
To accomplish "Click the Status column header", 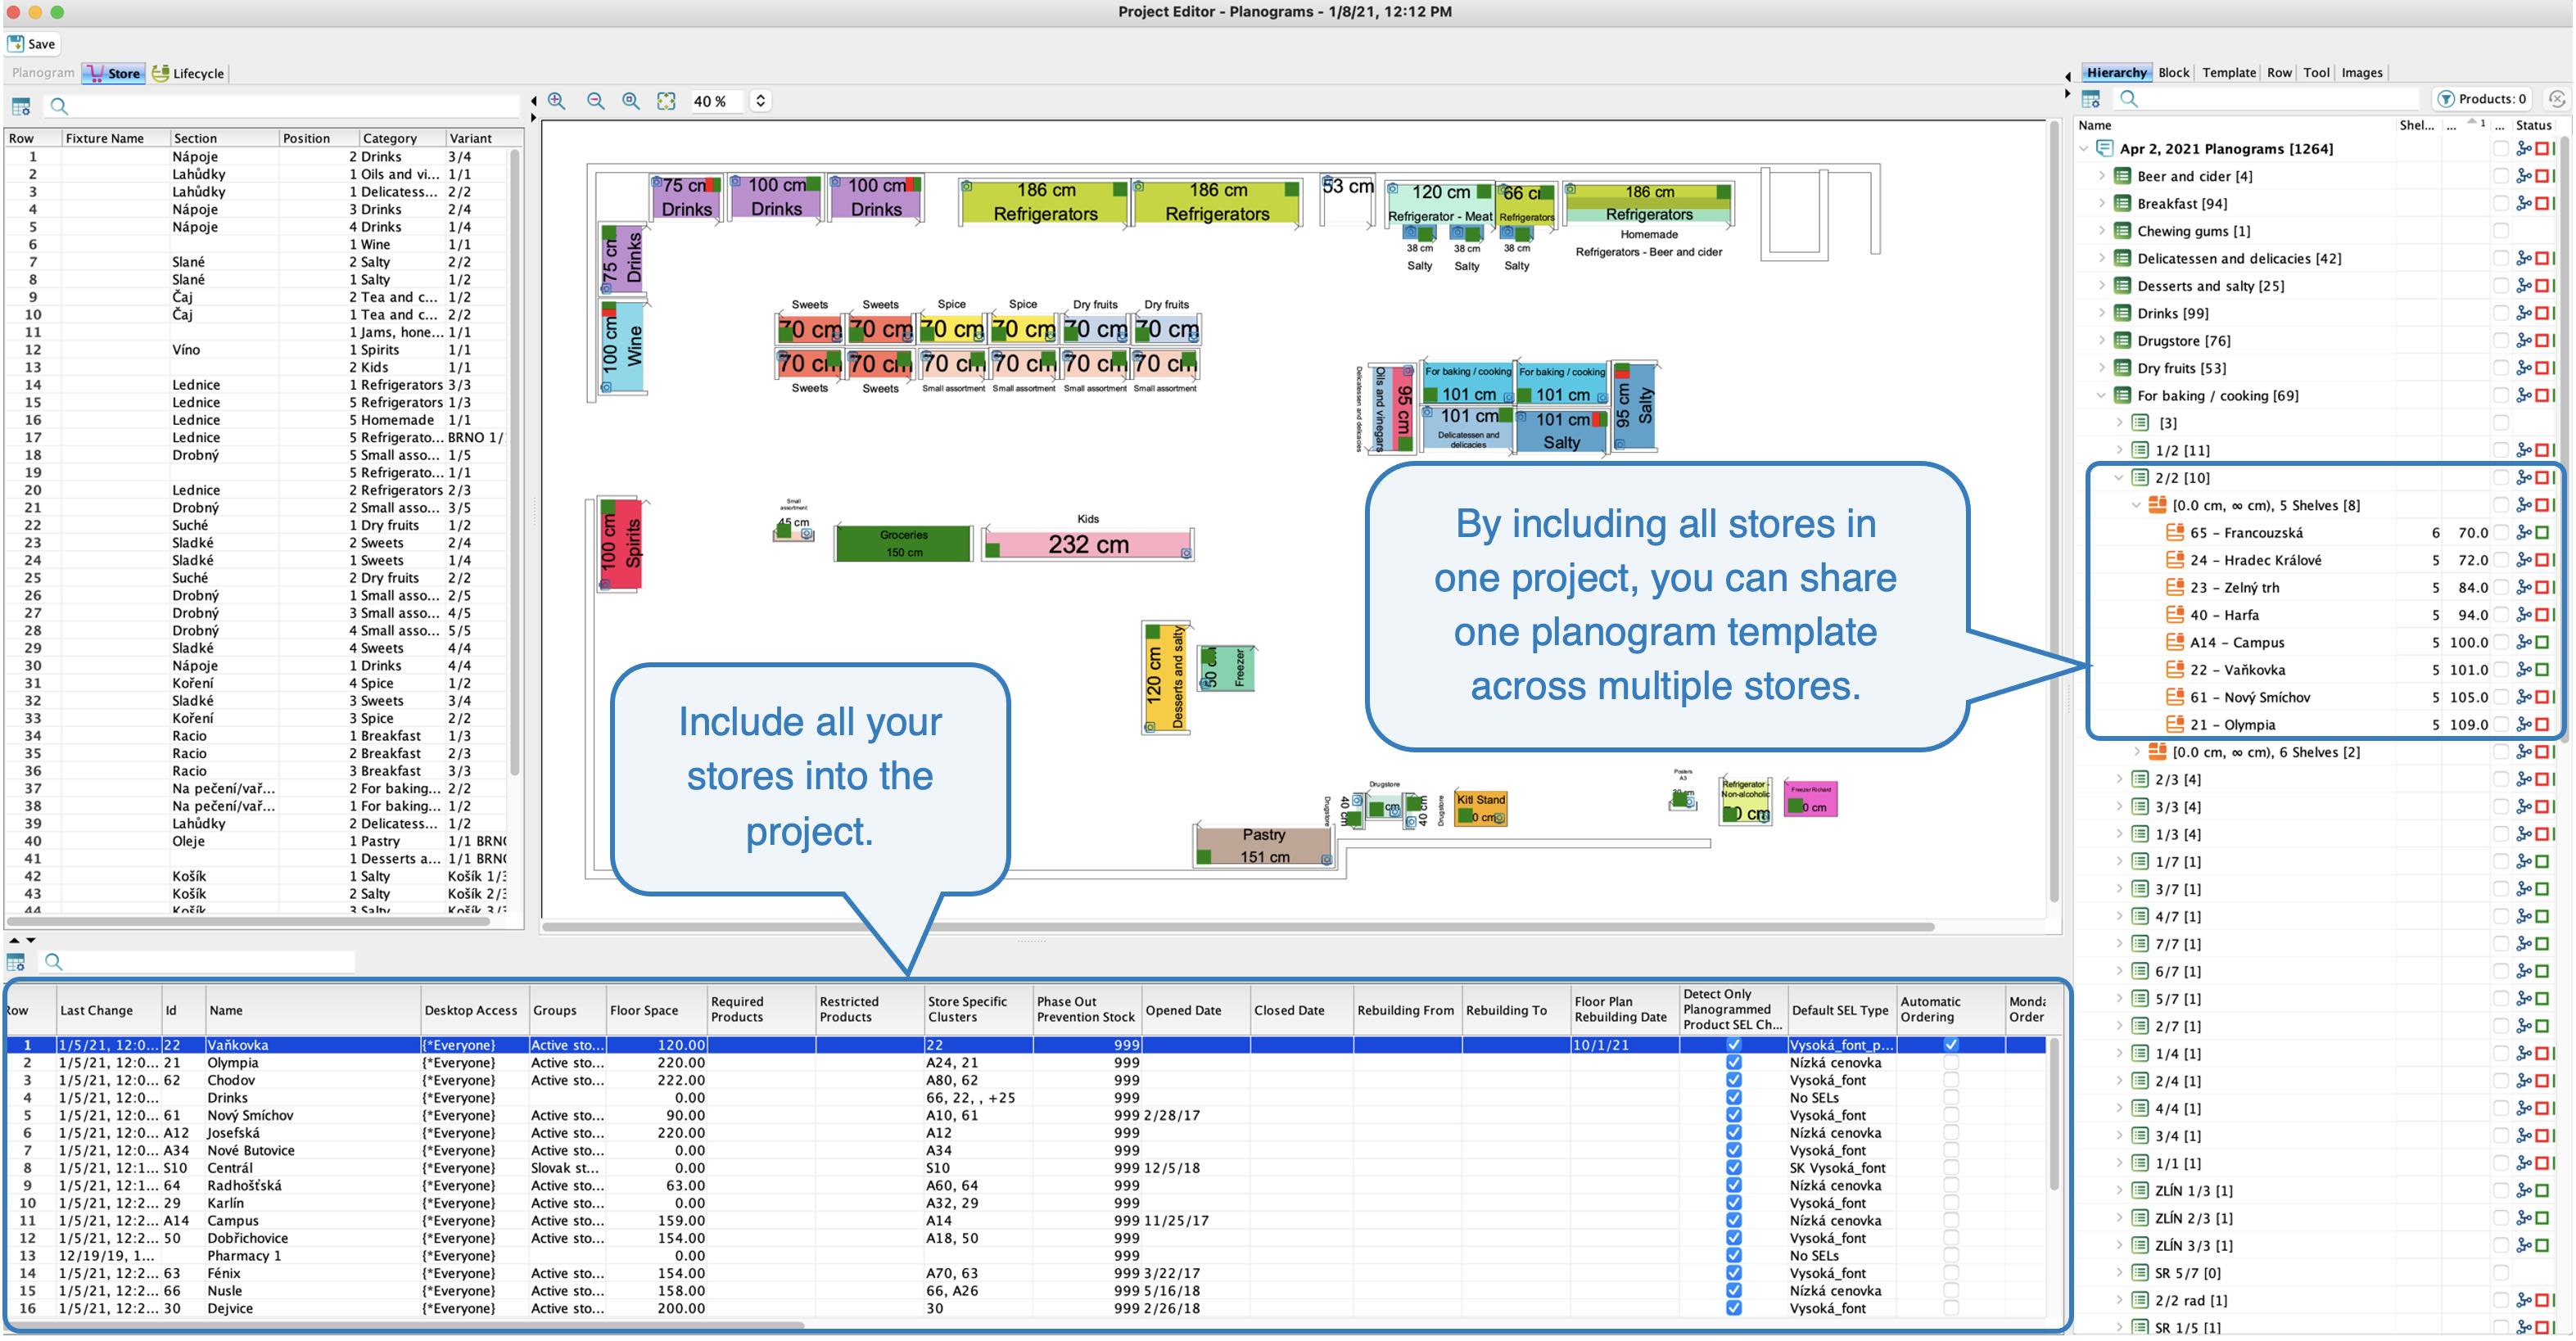I will [x=2534, y=125].
